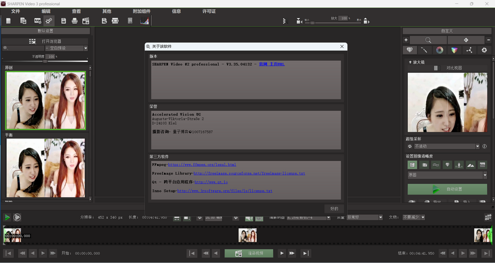This screenshot has height=263, width=495.
Task: Open the FreeImage license link
Action: (250, 173)
